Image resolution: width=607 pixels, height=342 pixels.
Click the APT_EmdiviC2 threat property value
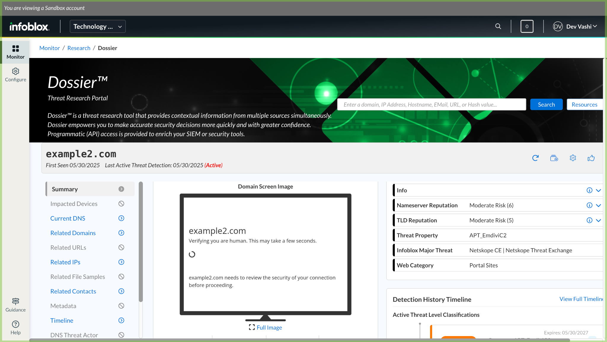[x=488, y=235]
